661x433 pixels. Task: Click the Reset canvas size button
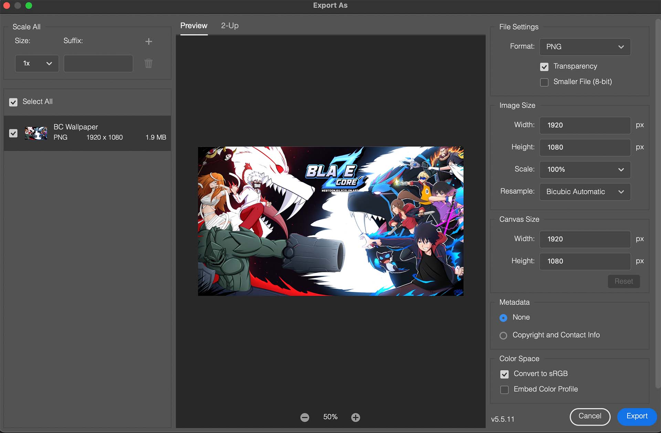pyautogui.click(x=623, y=282)
